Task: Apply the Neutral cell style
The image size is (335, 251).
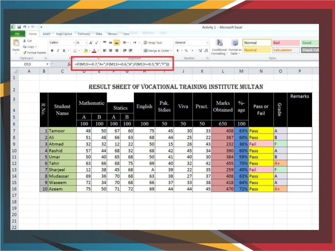Action: [257, 50]
